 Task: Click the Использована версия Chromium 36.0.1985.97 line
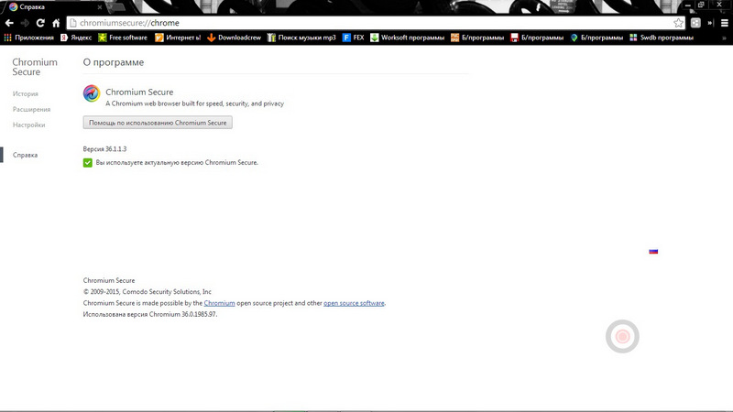(150, 314)
